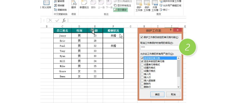This screenshot has height=103, width=239.
Task: Click into the formula bar input
Action: [127, 21]
